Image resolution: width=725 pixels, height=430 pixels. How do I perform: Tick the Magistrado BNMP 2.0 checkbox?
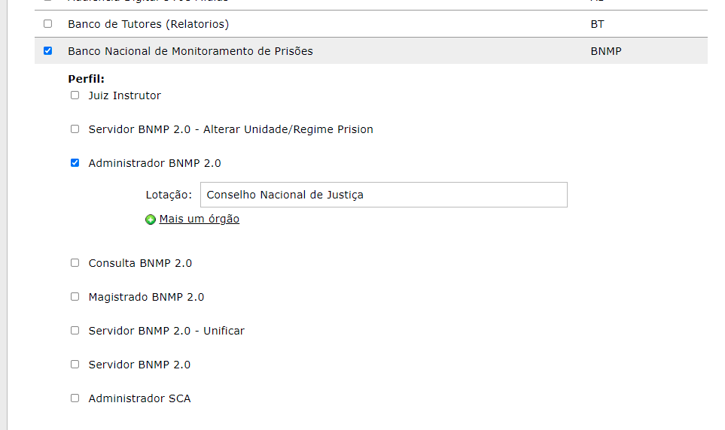(75, 296)
